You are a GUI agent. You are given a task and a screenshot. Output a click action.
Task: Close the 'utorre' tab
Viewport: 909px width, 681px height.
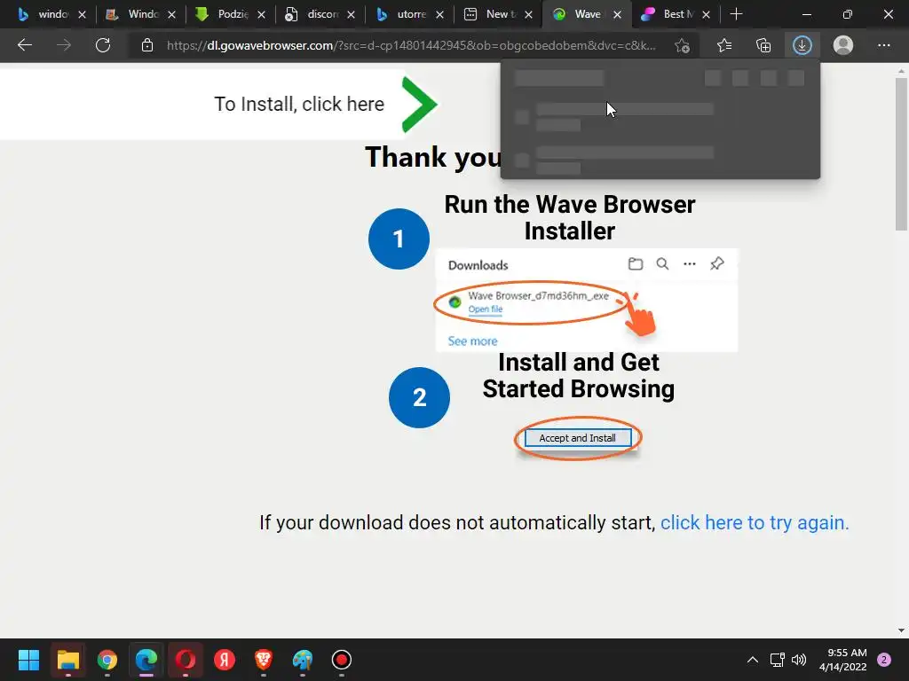pos(440,14)
